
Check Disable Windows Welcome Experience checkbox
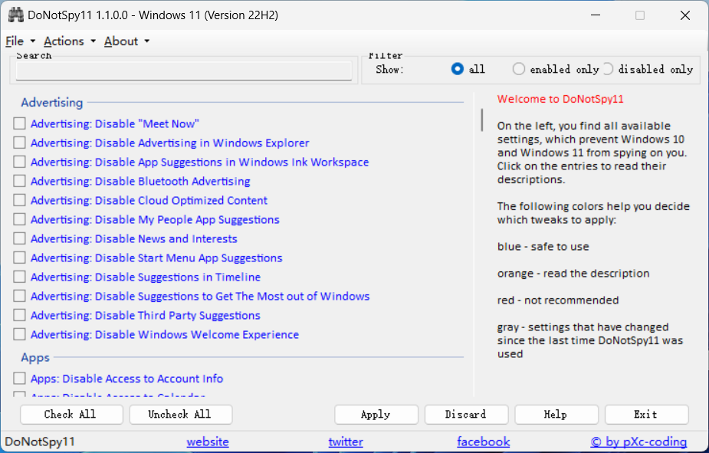19,334
